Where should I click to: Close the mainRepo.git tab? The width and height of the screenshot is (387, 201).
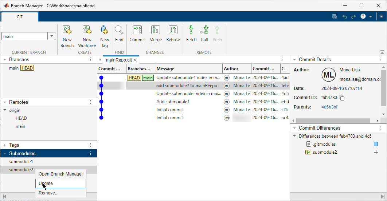[x=135, y=60]
